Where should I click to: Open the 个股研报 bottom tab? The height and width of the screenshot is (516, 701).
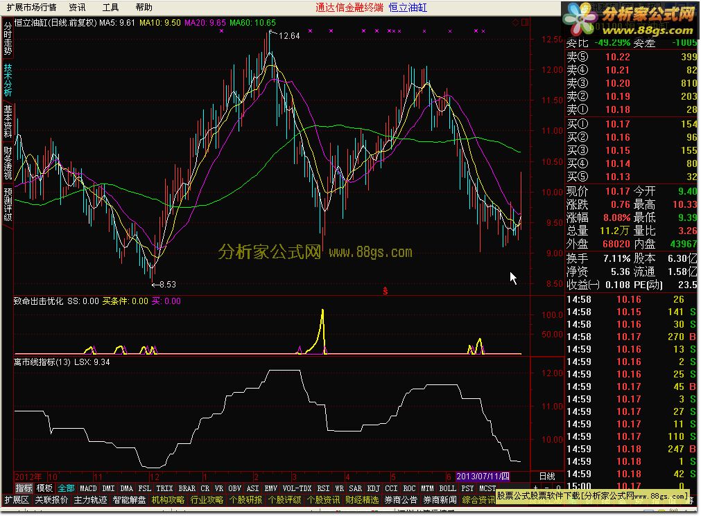(246, 500)
